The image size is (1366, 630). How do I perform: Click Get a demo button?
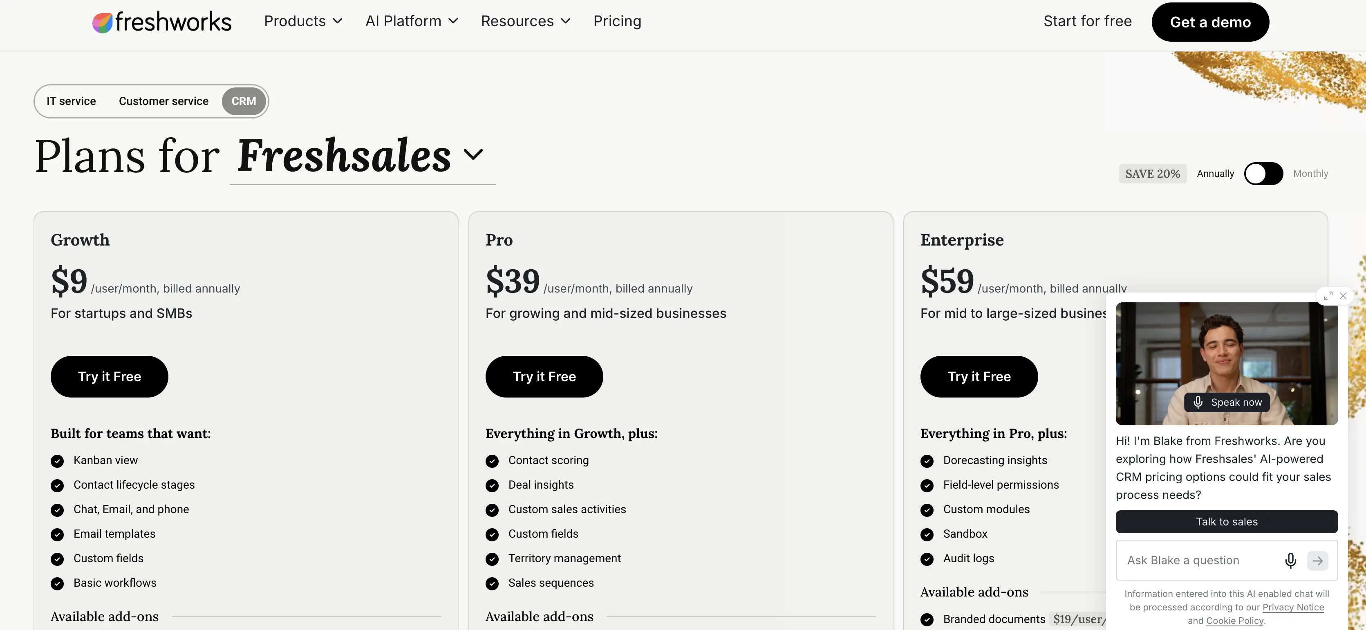click(x=1210, y=22)
